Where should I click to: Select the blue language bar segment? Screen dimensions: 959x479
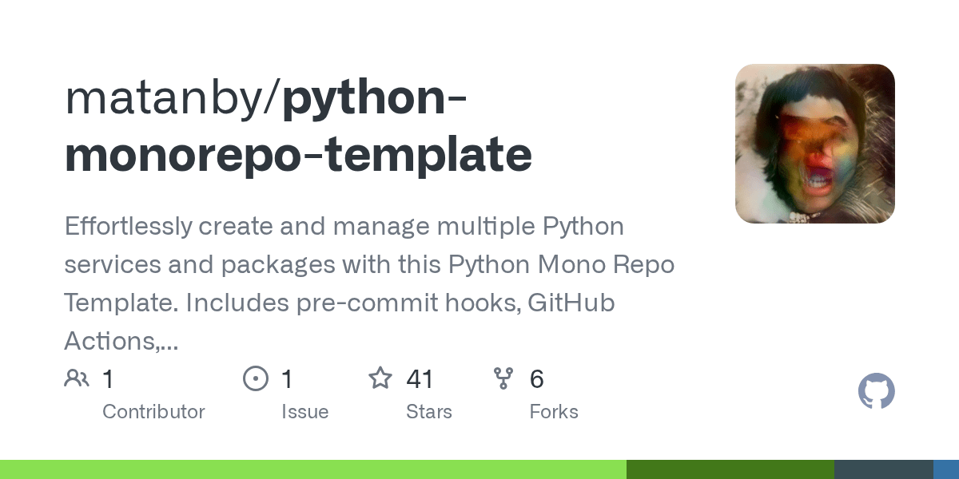click(x=946, y=469)
